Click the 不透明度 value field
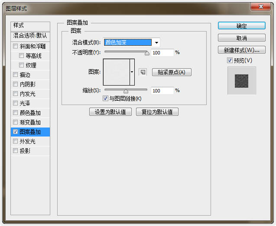The width and height of the screenshot is (276, 226). [162, 53]
